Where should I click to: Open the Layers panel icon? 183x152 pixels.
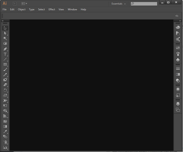coord(178,104)
